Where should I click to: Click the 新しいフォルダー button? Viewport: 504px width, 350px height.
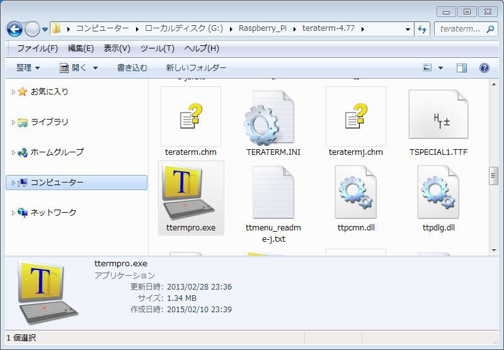[196, 68]
